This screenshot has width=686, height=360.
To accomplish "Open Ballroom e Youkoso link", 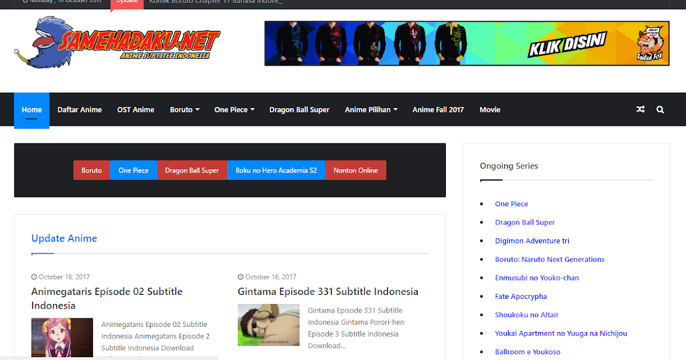I will coord(528,352).
